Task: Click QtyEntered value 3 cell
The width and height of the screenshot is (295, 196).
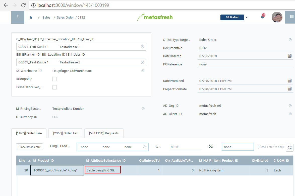Action: point(260,170)
